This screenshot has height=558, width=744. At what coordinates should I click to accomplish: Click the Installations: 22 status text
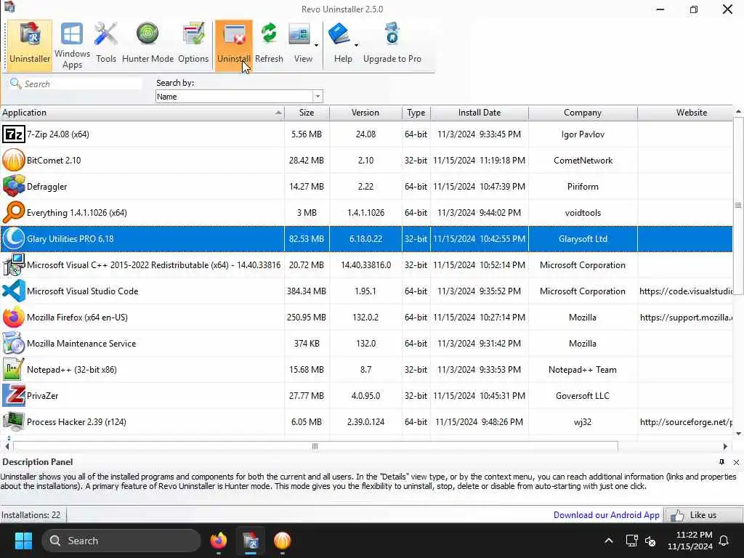coord(31,515)
